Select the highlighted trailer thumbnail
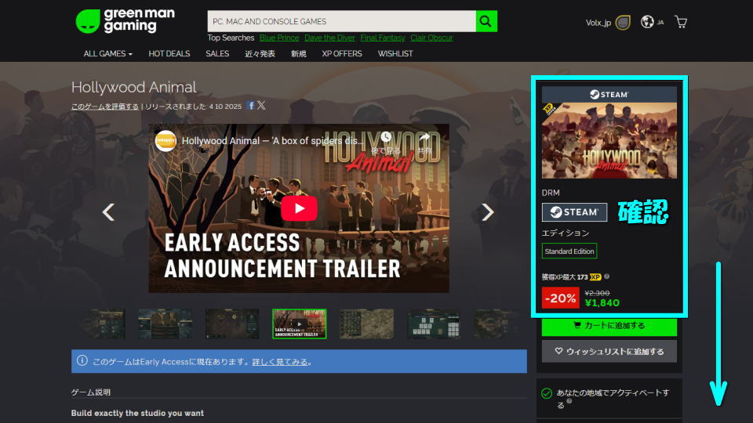This screenshot has width=753, height=423. pos(299,324)
